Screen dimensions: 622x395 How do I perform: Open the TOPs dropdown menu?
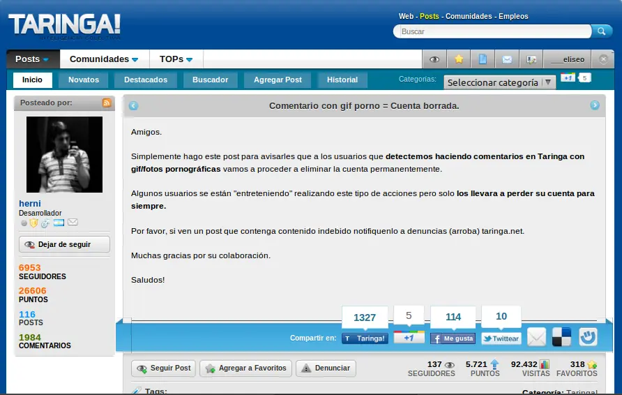point(176,59)
